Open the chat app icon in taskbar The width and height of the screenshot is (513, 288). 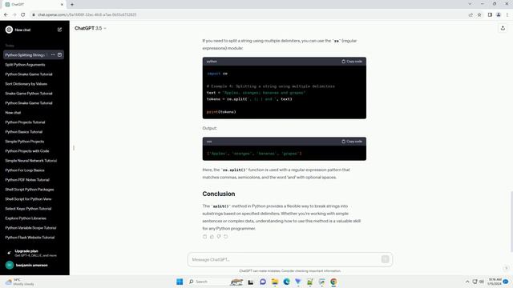[x=263, y=282]
